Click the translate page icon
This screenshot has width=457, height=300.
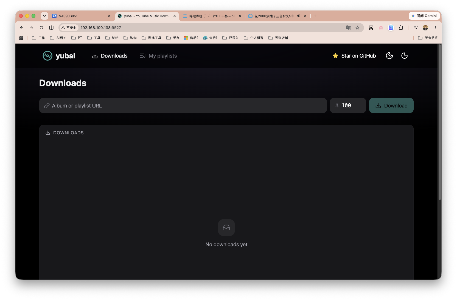click(348, 28)
